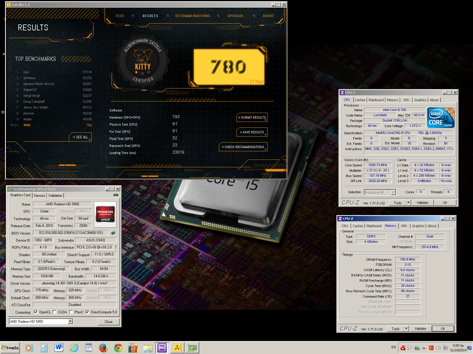
Task: Open Caches tab in upper CPU-Z window
Action: coord(360,100)
